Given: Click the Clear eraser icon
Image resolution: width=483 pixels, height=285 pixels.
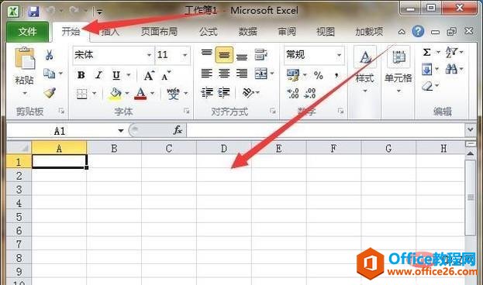Looking at the screenshot, I should tap(427, 86).
